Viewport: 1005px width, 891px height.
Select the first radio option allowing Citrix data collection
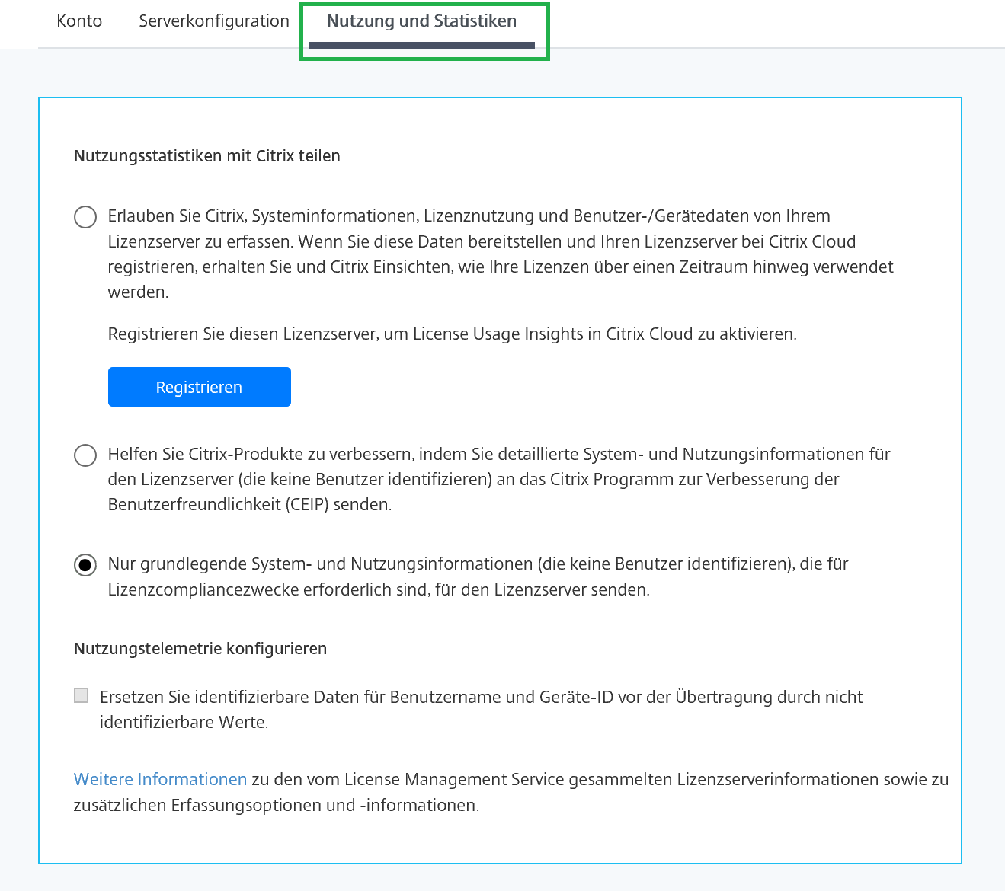coord(85,217)
